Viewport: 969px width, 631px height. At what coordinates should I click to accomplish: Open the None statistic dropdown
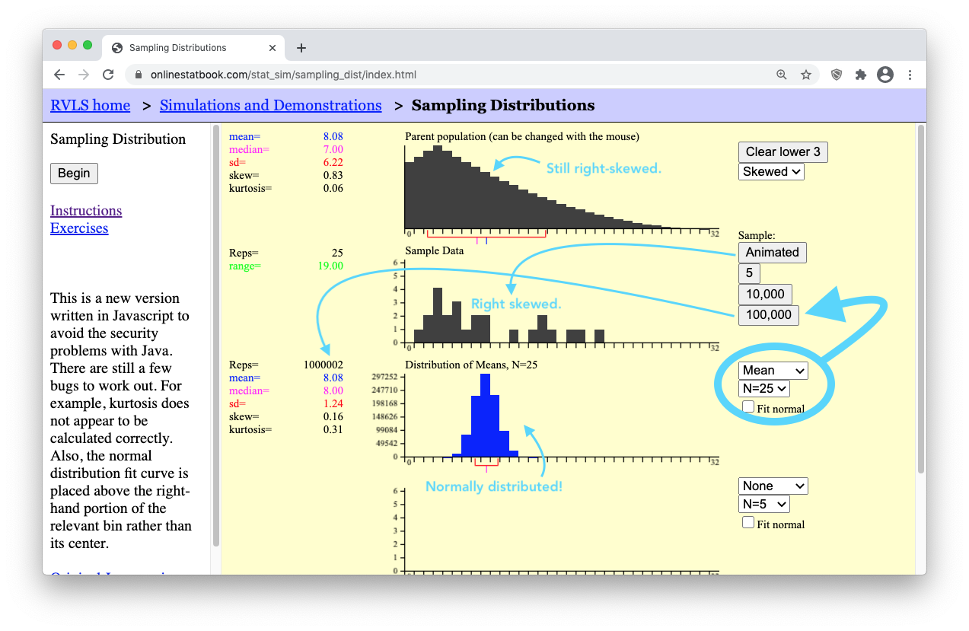pos(773,486)
